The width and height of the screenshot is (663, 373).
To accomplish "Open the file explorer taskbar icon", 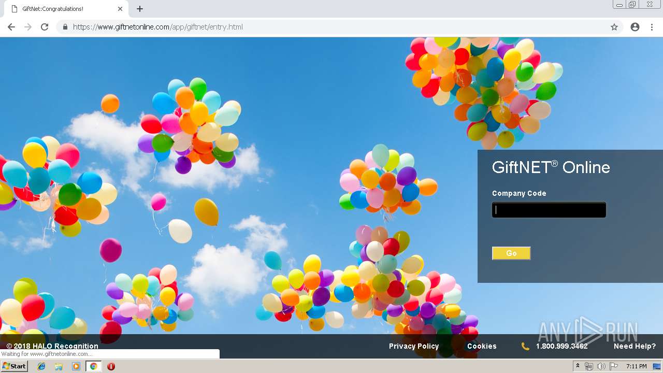I will point(59,366).
